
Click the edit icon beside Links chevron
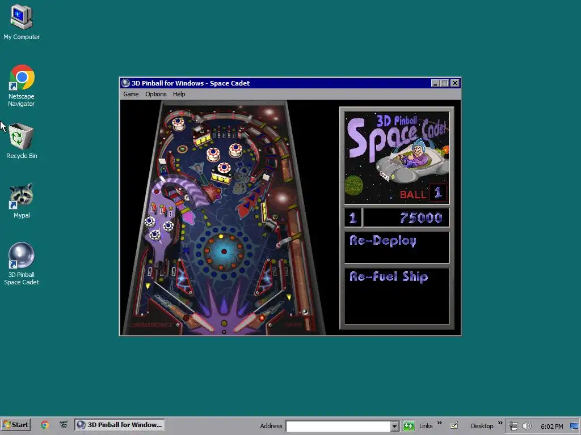[454, 426]
